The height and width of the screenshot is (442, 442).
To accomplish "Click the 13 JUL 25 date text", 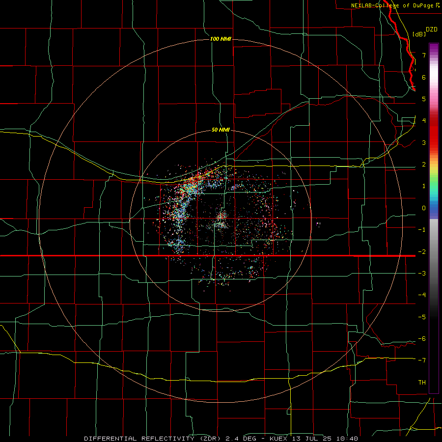I will 311,439.
